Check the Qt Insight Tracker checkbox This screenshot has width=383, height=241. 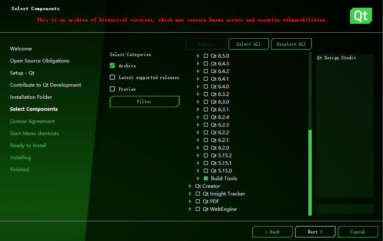tap(198, 193)
